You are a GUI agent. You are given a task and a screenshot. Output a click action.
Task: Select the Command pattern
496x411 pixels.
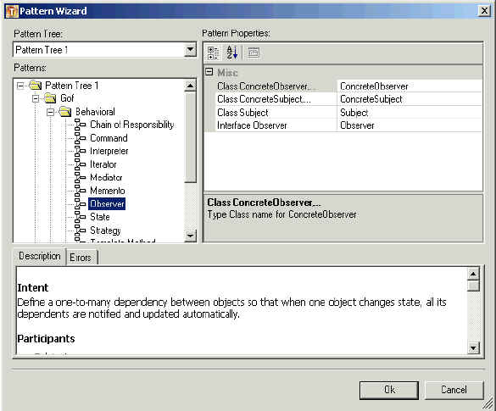pos(109,138)
